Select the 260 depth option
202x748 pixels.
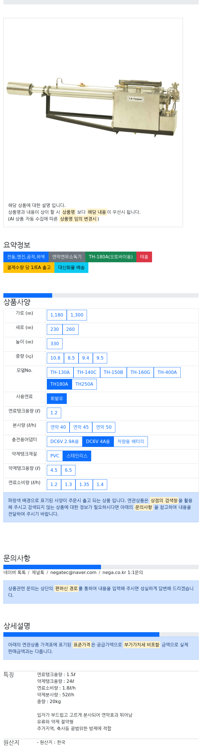click(70, 329)
